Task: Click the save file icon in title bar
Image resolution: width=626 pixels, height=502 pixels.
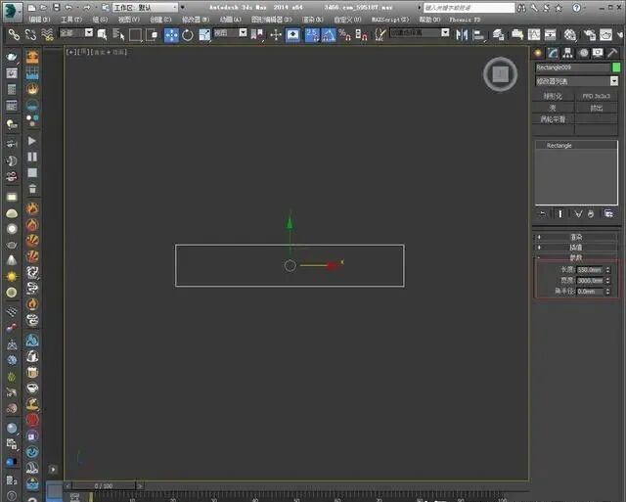Action: click(57, 7)
